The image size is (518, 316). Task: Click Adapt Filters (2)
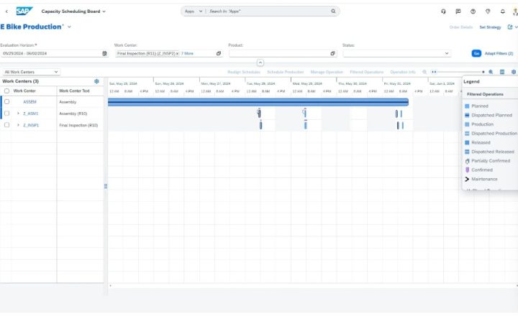(x=499, y=53)
